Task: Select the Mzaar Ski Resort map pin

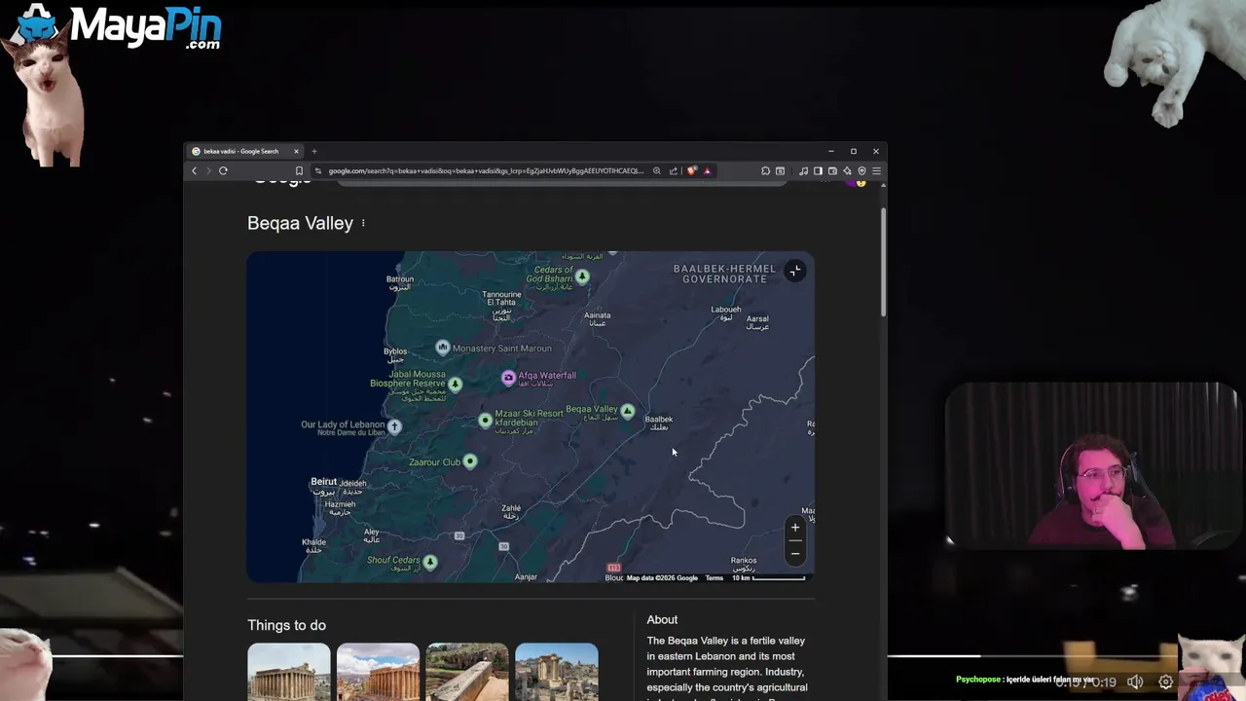Action: [x=486, y=420]
